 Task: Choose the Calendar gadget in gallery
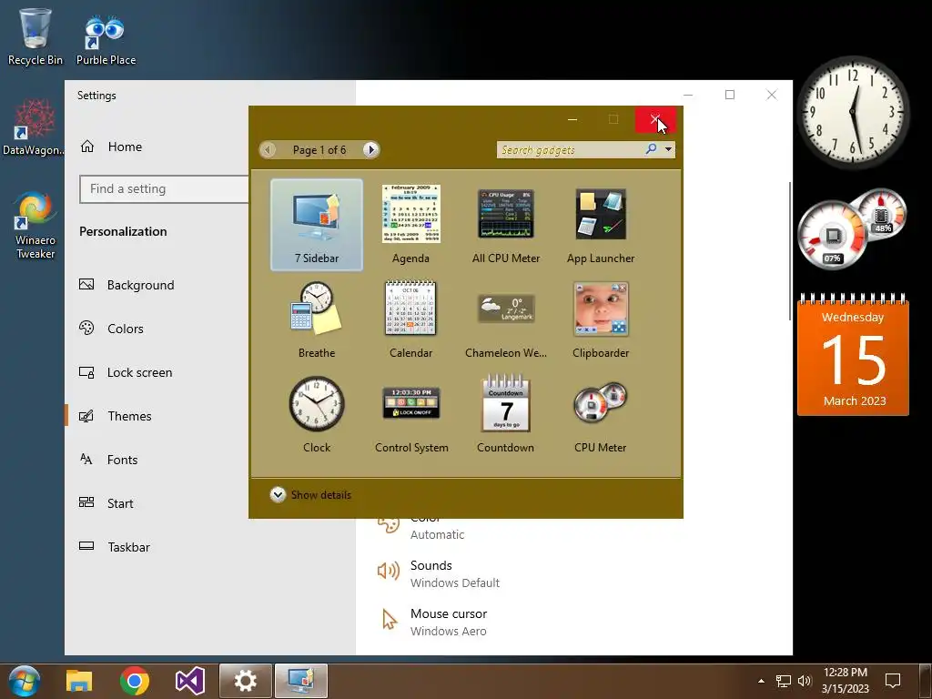pyautogui.click(x=410, y=319)
